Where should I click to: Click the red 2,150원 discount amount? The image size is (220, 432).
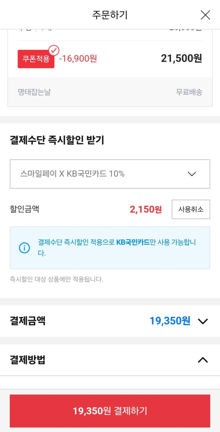146,210
